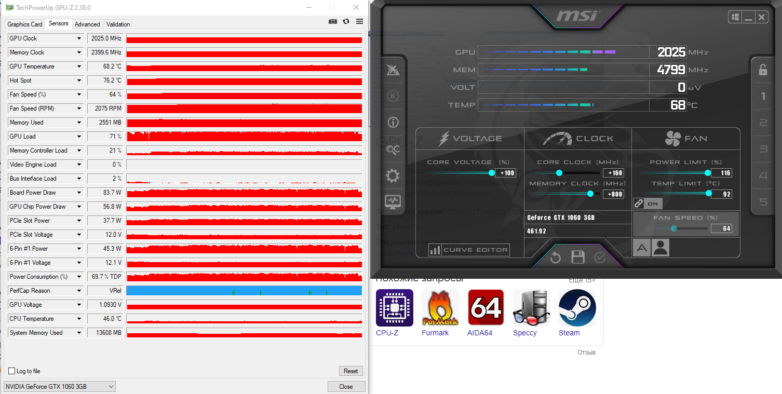
Task: Adjust the Core Voltage slider handle
Action: (492, 173)
